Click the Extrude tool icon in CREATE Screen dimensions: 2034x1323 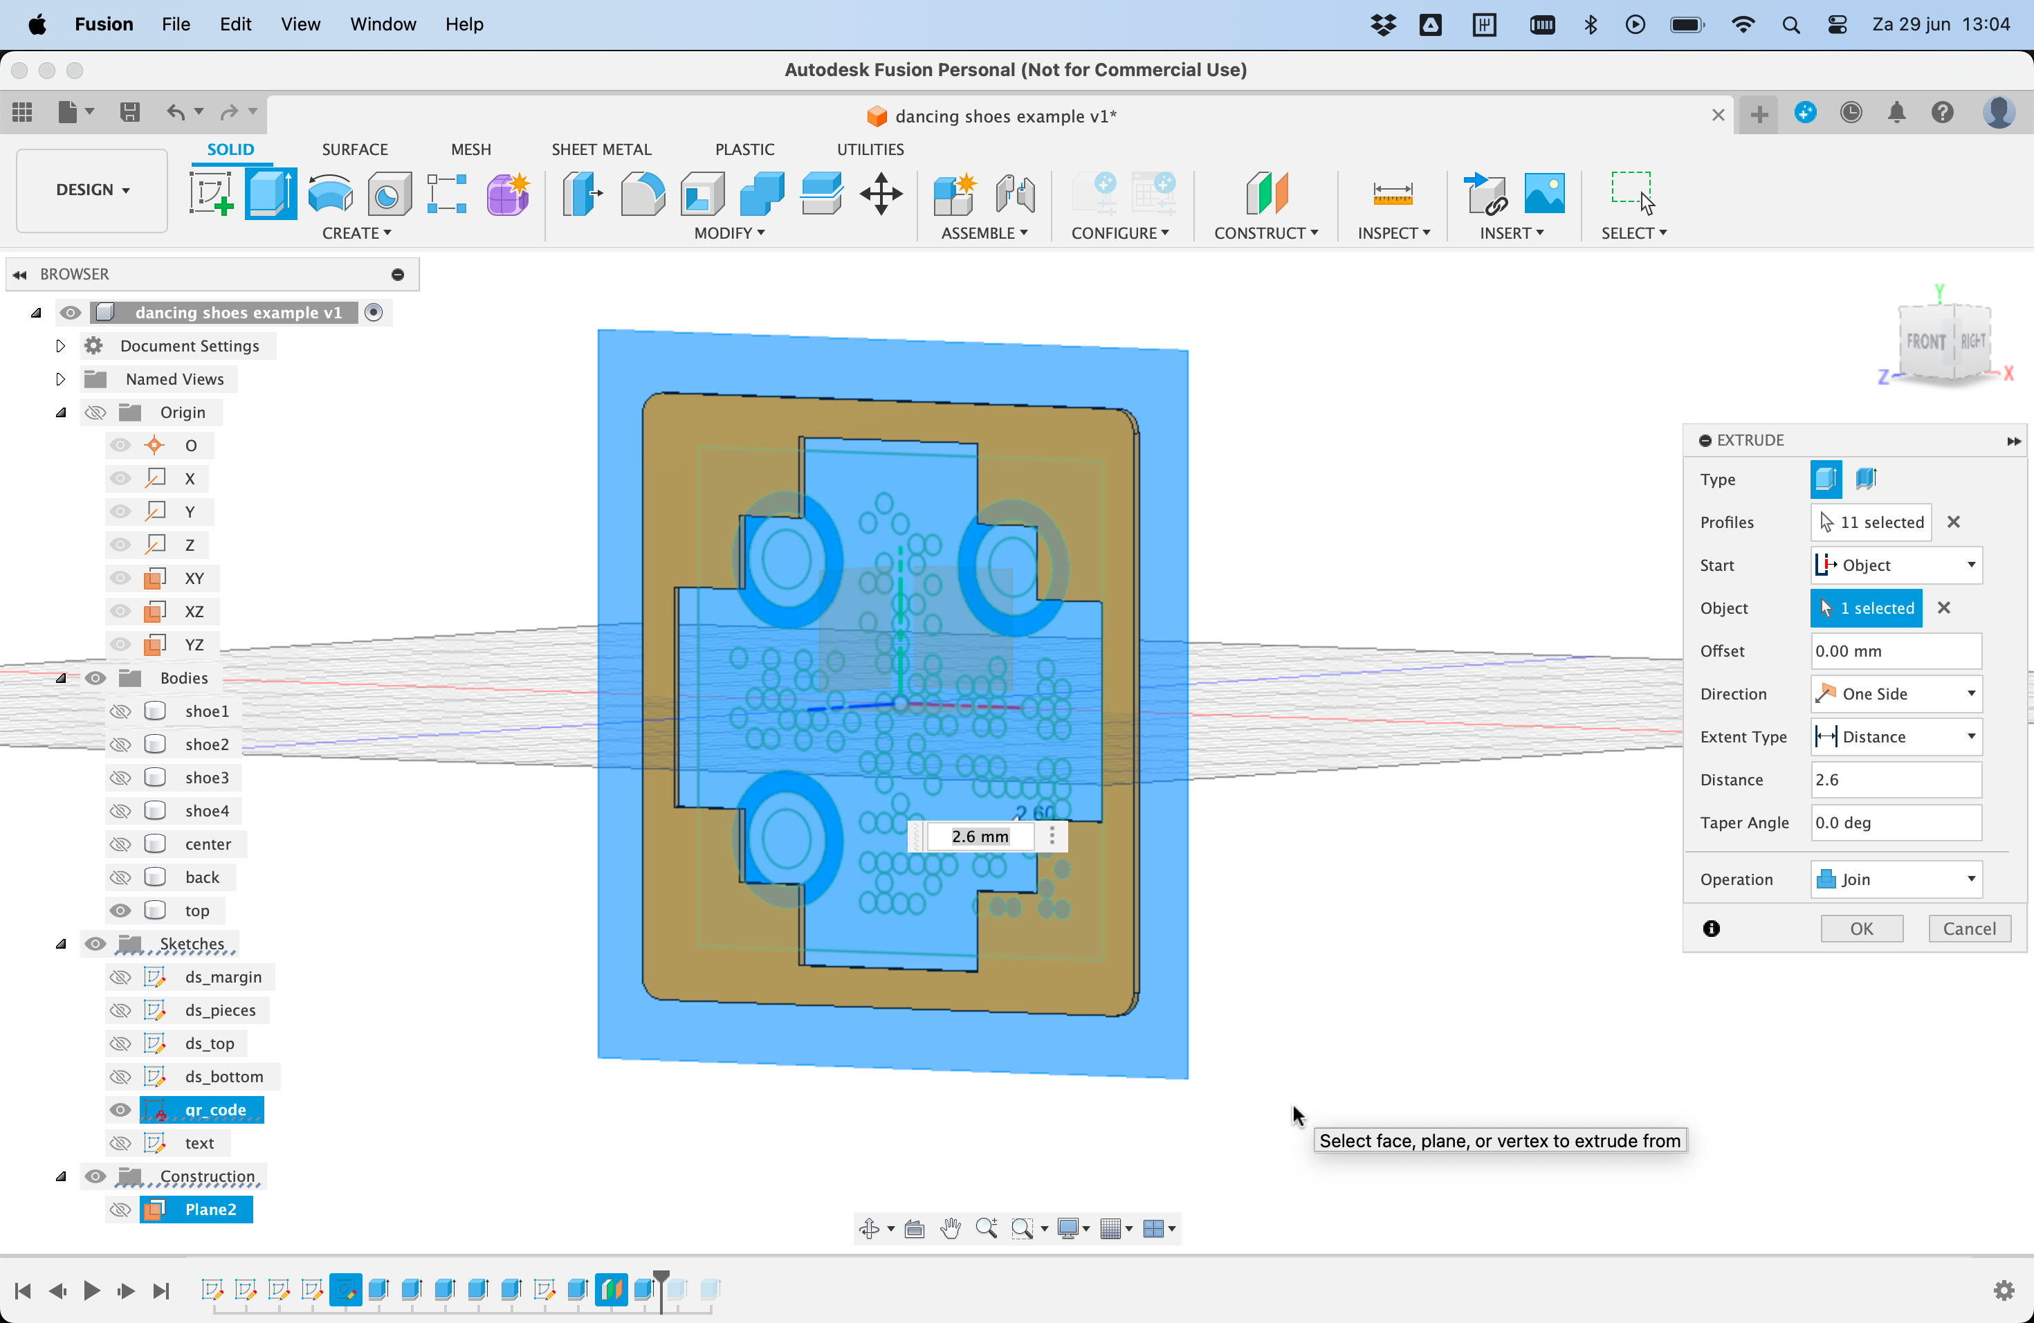pos(271,192)
